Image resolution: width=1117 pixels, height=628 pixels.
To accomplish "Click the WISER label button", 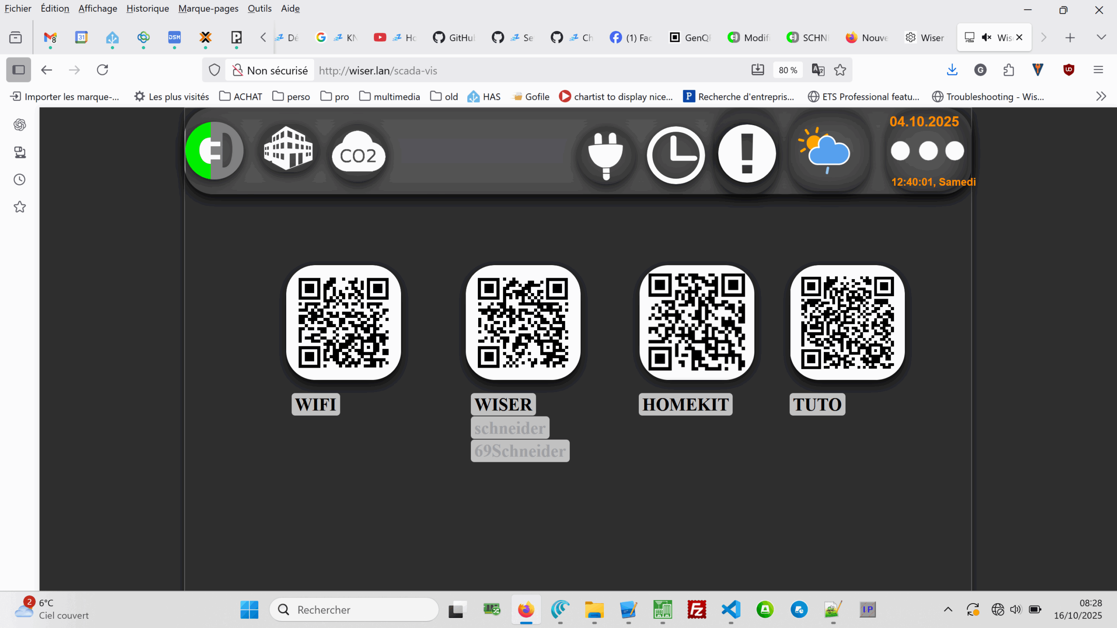I will pos(503,404).
